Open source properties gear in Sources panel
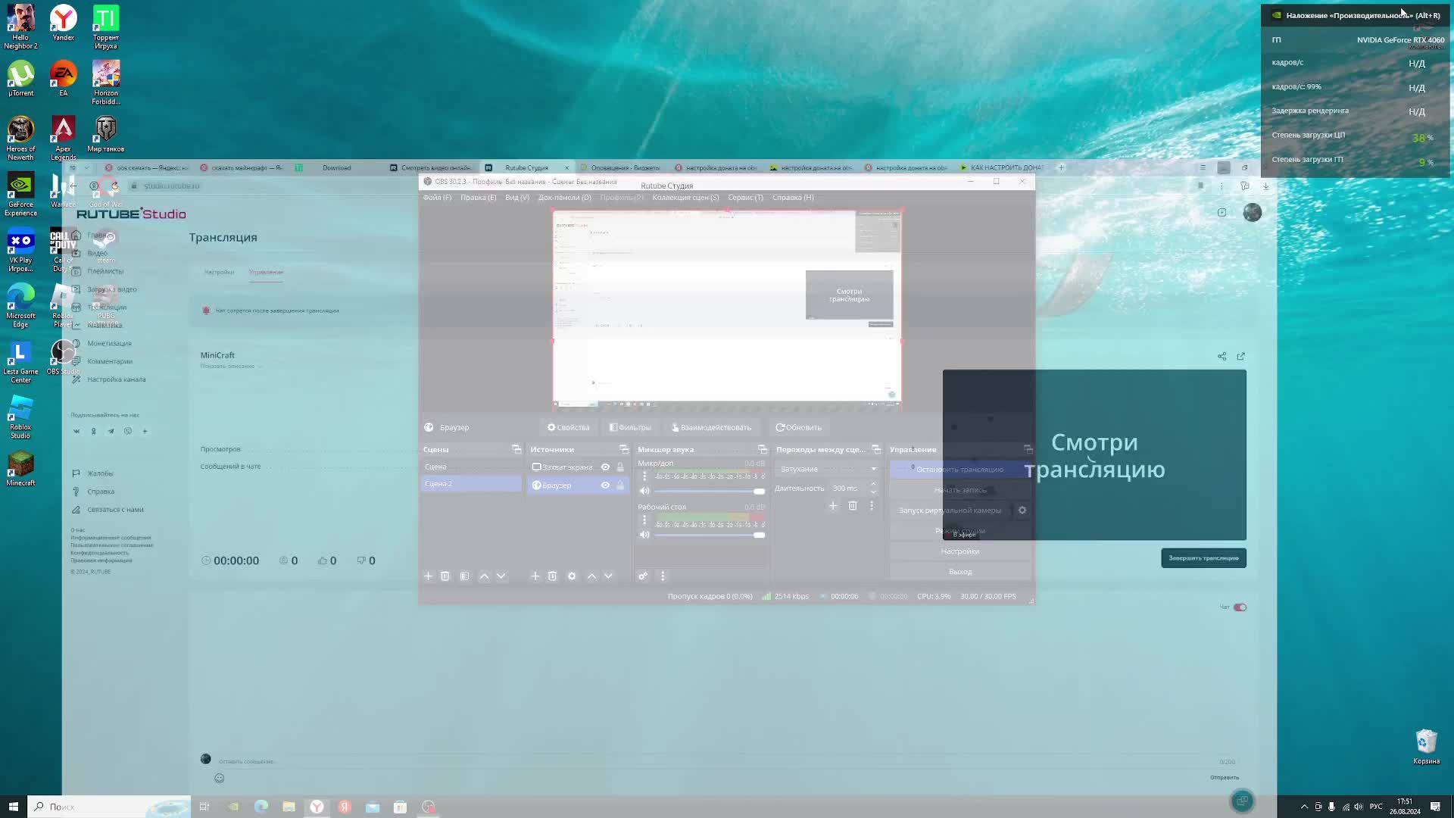The image size is (1454, 818). tap(572, 576)
